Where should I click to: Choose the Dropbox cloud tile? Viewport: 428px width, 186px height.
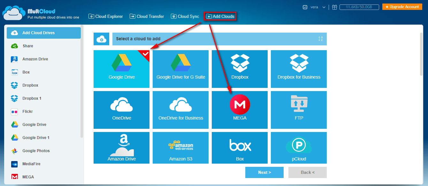pyautogui.click(x=240, y=69)
